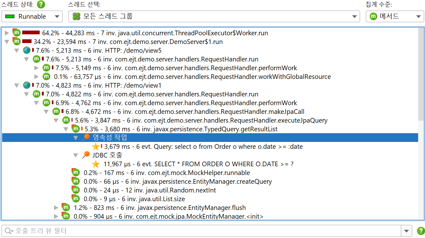Click method icon of List.size
The height and width of the screenshot is (238, 425).
coord(76,199)
